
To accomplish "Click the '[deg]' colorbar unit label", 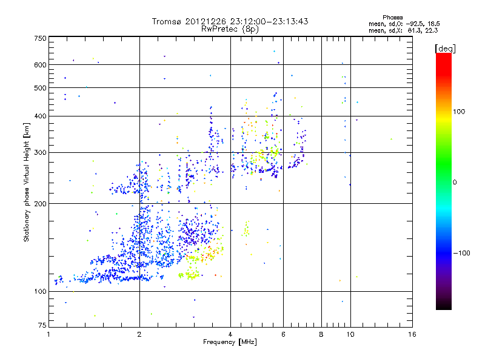I will pyautogui.click(x=445, y=49).
